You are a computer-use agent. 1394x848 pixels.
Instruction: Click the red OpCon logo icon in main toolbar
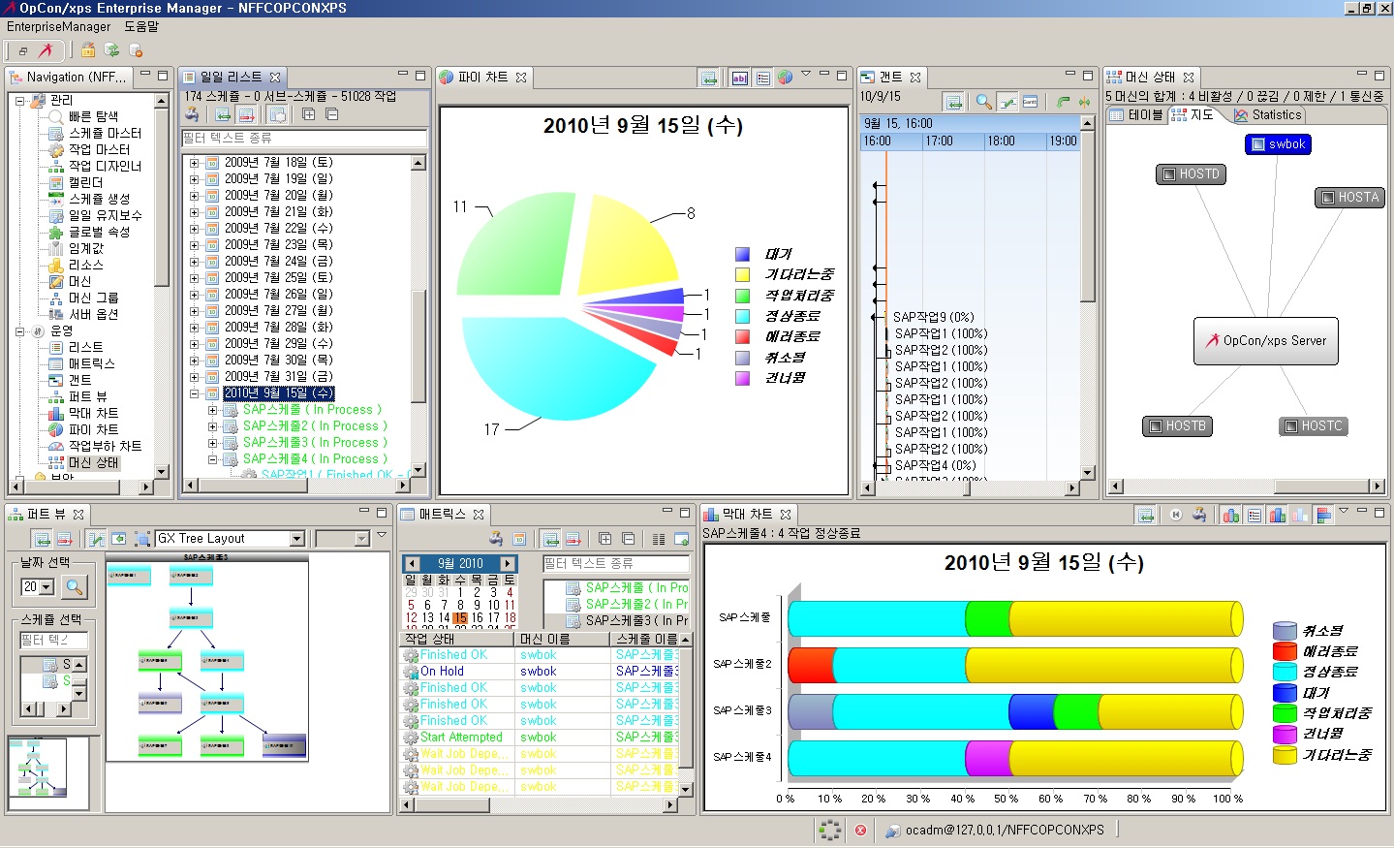(x=46, y=50)
